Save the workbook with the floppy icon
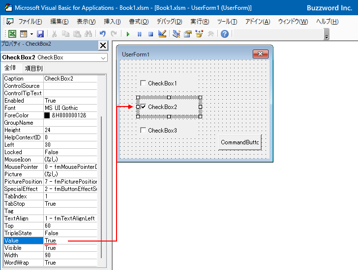358x270 pixels. click(40, 34)
